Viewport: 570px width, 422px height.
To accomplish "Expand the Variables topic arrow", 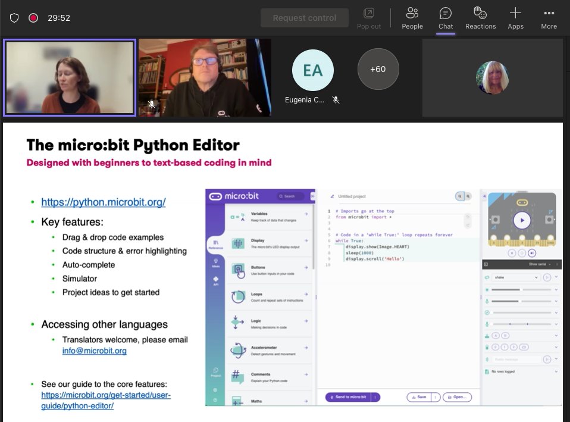I will [306, 214].
